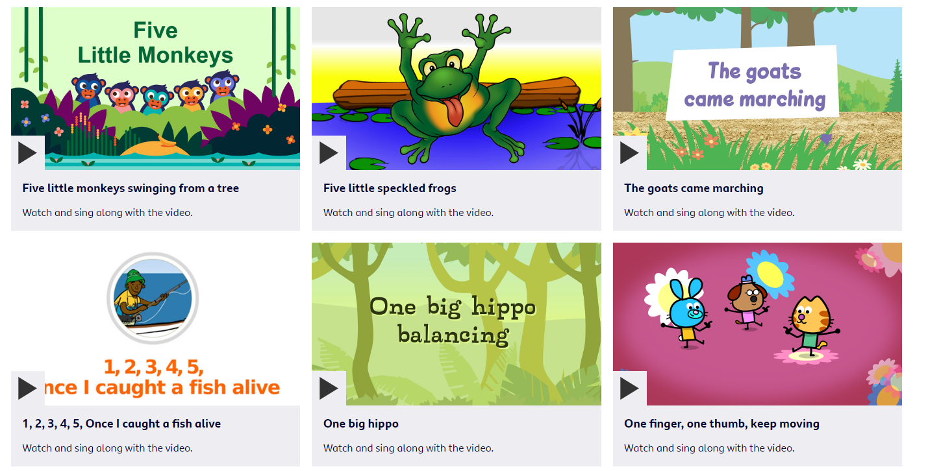928x471 pixels.
Task: Play the Once I caught a fish video
Action: pyautogui.click(x=27, y=388)
